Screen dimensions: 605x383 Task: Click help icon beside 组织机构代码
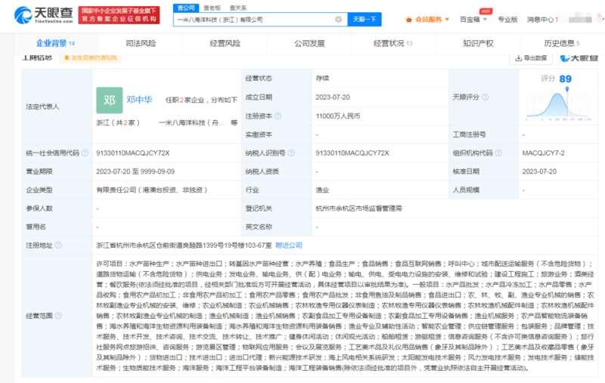coord(498,153)
